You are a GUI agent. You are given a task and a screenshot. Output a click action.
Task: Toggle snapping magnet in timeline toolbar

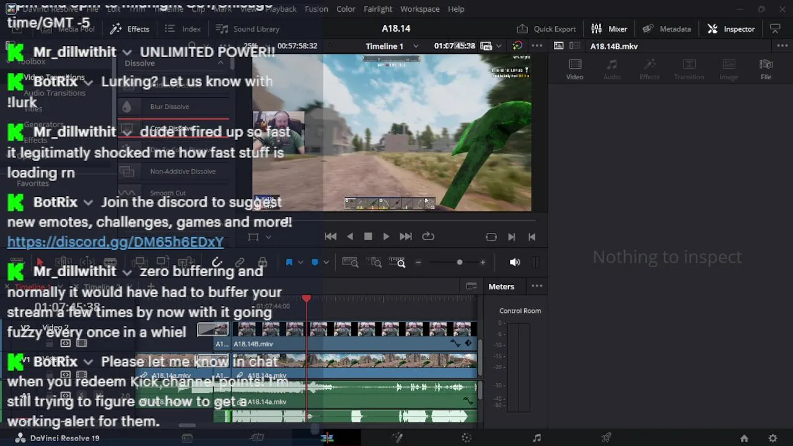(217, 263)
